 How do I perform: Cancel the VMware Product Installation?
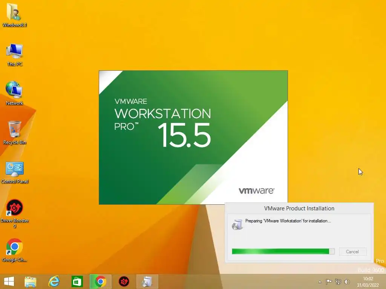click(x=352, y=252)
